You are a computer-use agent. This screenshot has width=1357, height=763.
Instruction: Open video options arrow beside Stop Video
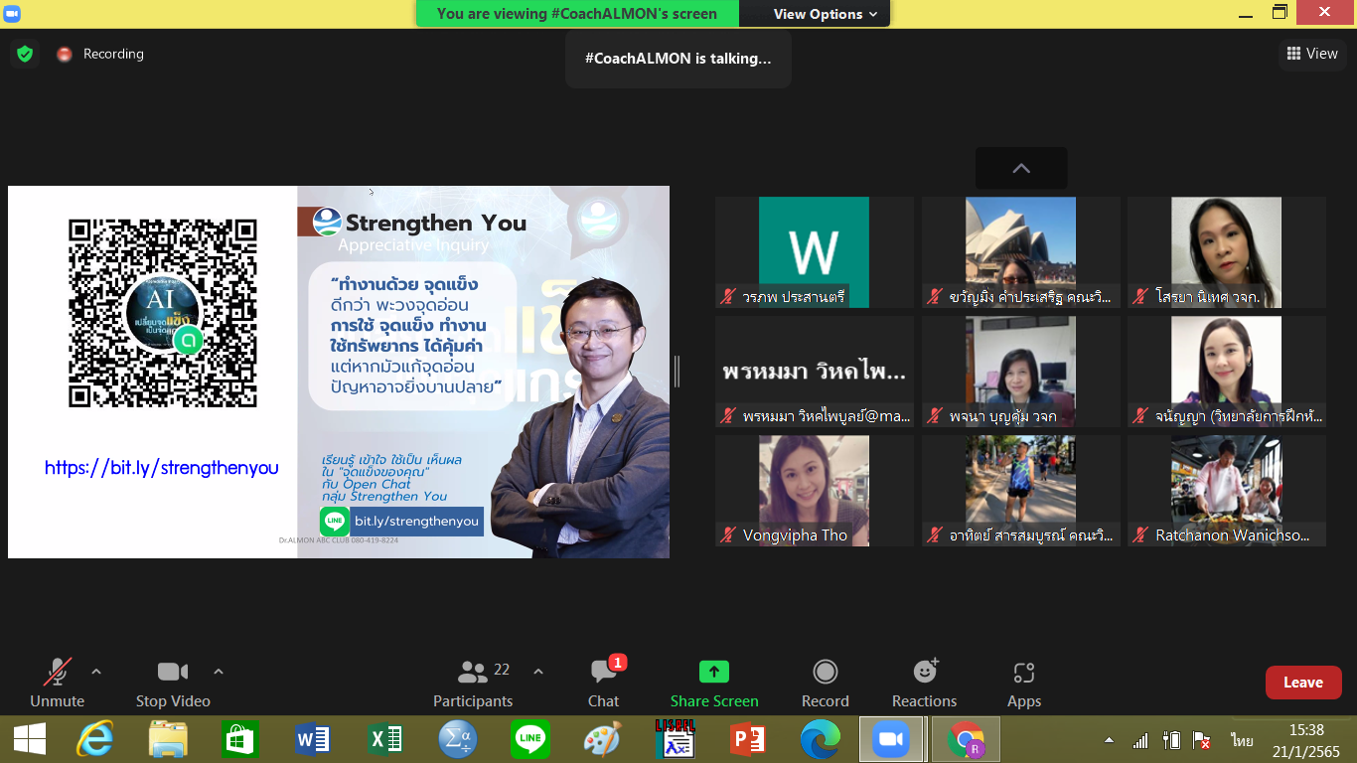[219, 672]
